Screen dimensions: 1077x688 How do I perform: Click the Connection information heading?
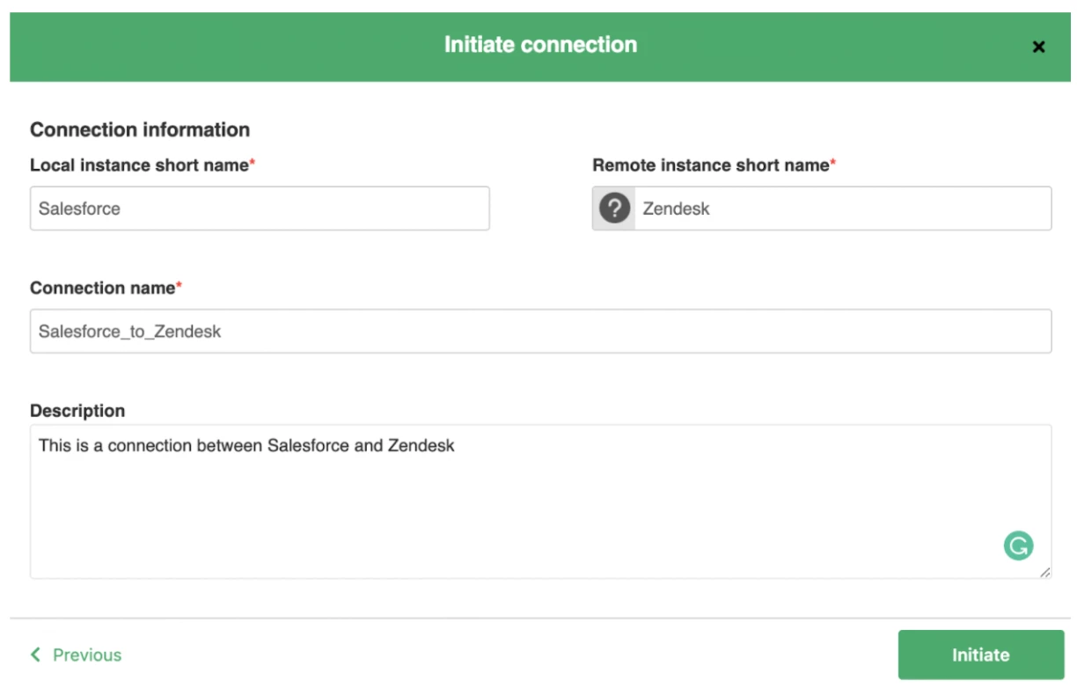pyautogui.click(x=140, y=130)
